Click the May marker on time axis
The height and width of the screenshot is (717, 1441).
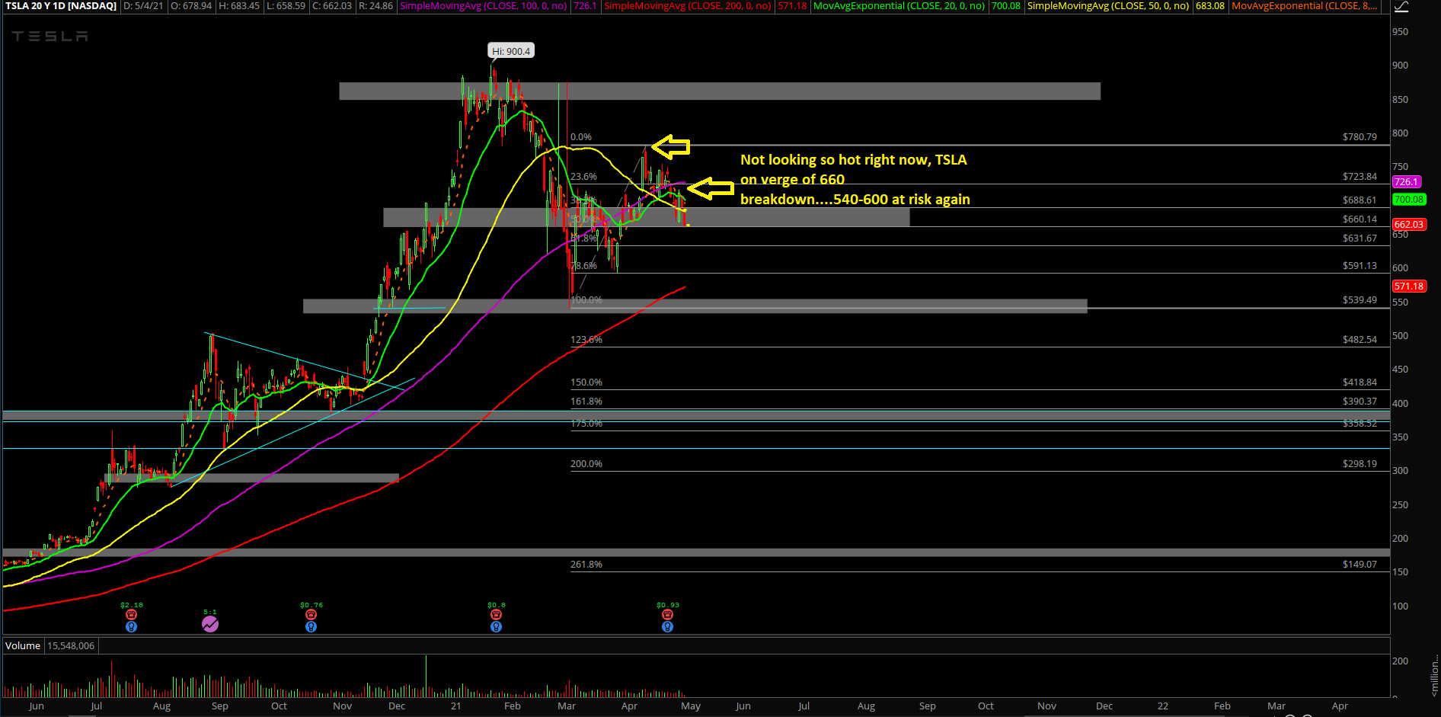pos(691,706)
